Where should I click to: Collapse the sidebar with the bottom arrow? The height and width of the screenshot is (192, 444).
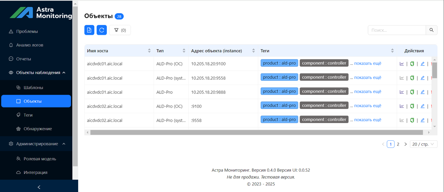39,187
